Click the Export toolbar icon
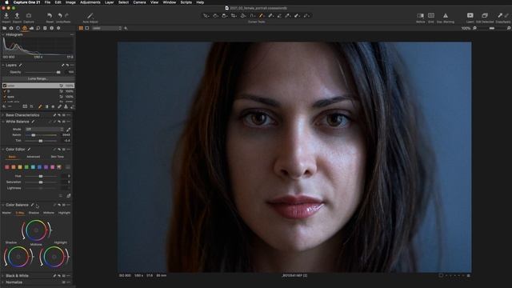Screen dimensions: 512x288 17,16
